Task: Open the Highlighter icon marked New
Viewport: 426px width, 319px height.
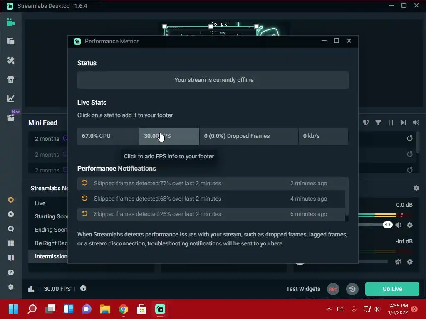Action: click(x=10, y=118)
